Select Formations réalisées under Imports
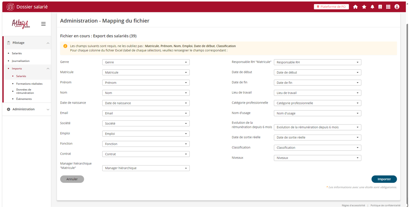The height and width of the screenshot is (214, 411). point(29,84)
